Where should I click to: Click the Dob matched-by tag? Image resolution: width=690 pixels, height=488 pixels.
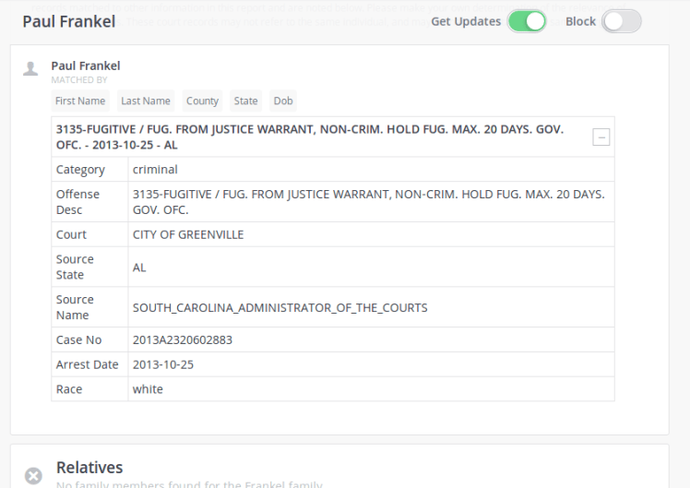283,101
